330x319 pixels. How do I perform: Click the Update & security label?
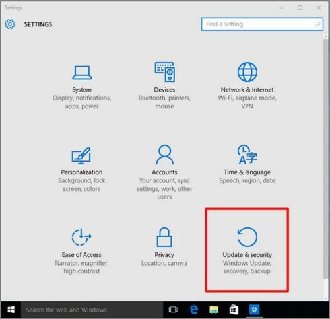click(x=247, y=255)
